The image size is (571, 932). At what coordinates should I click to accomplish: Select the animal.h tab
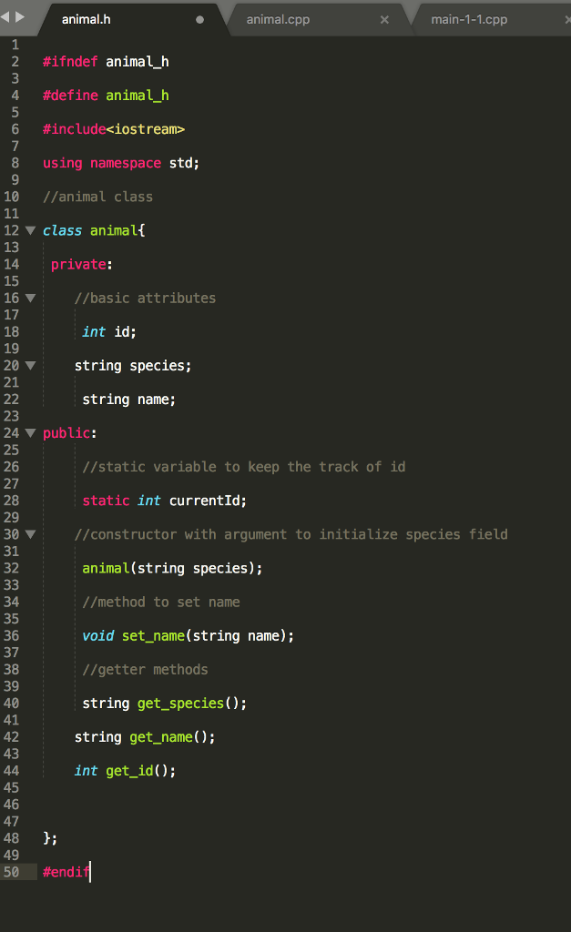click(87, 17)
